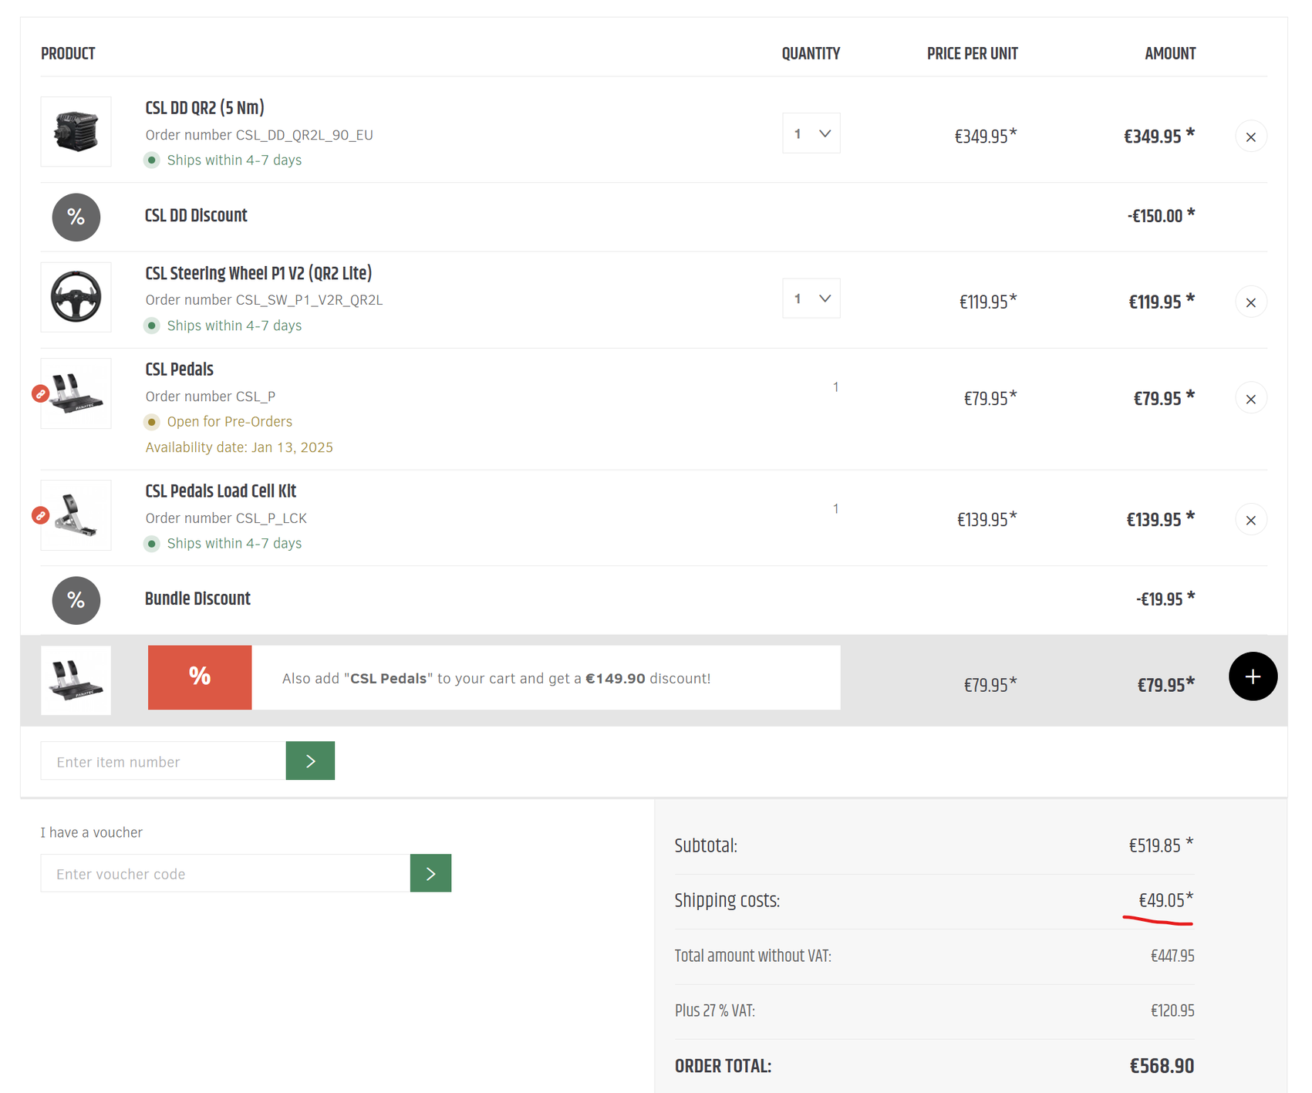Focus the Enter voucher code field
1312x1093 pixels.
point(224,873)
